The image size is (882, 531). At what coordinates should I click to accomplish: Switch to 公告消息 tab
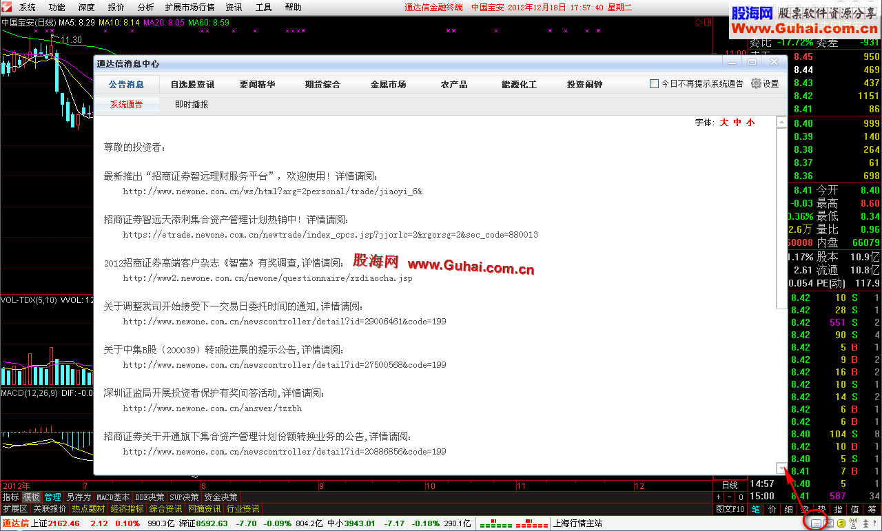click(x=127, y=84)
